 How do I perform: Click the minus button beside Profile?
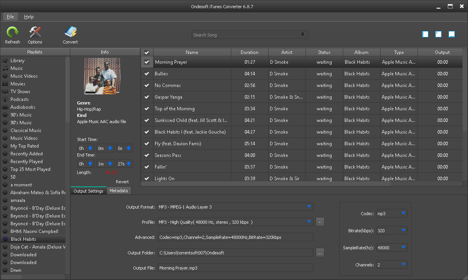click(x=320, y=222)
